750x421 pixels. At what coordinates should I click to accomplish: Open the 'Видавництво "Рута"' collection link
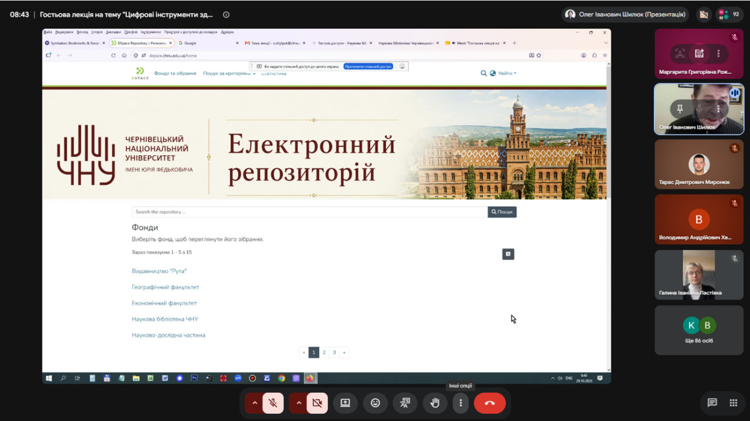159,271
